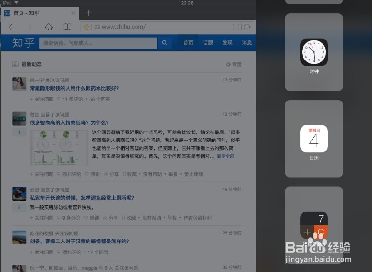This screenshot has height=272, width=372.
Task: Click 感谢 under 曾加's answer
Action: 93,174
